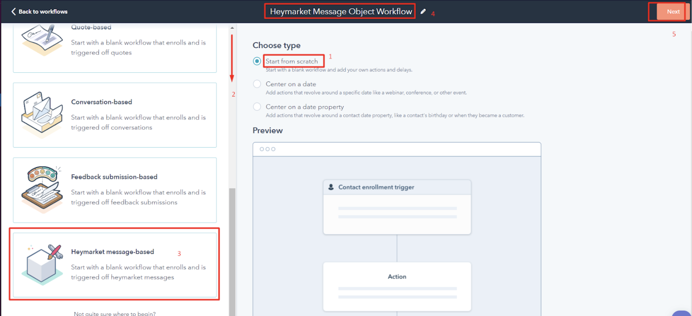Click the Preview heading
The width and height of the screenshot is (692, 316).
[x=268, y=131]
